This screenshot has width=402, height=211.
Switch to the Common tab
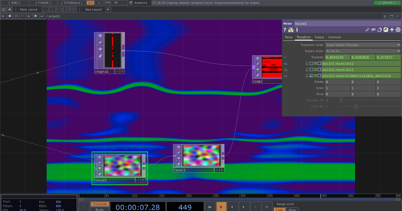point(334,37)
